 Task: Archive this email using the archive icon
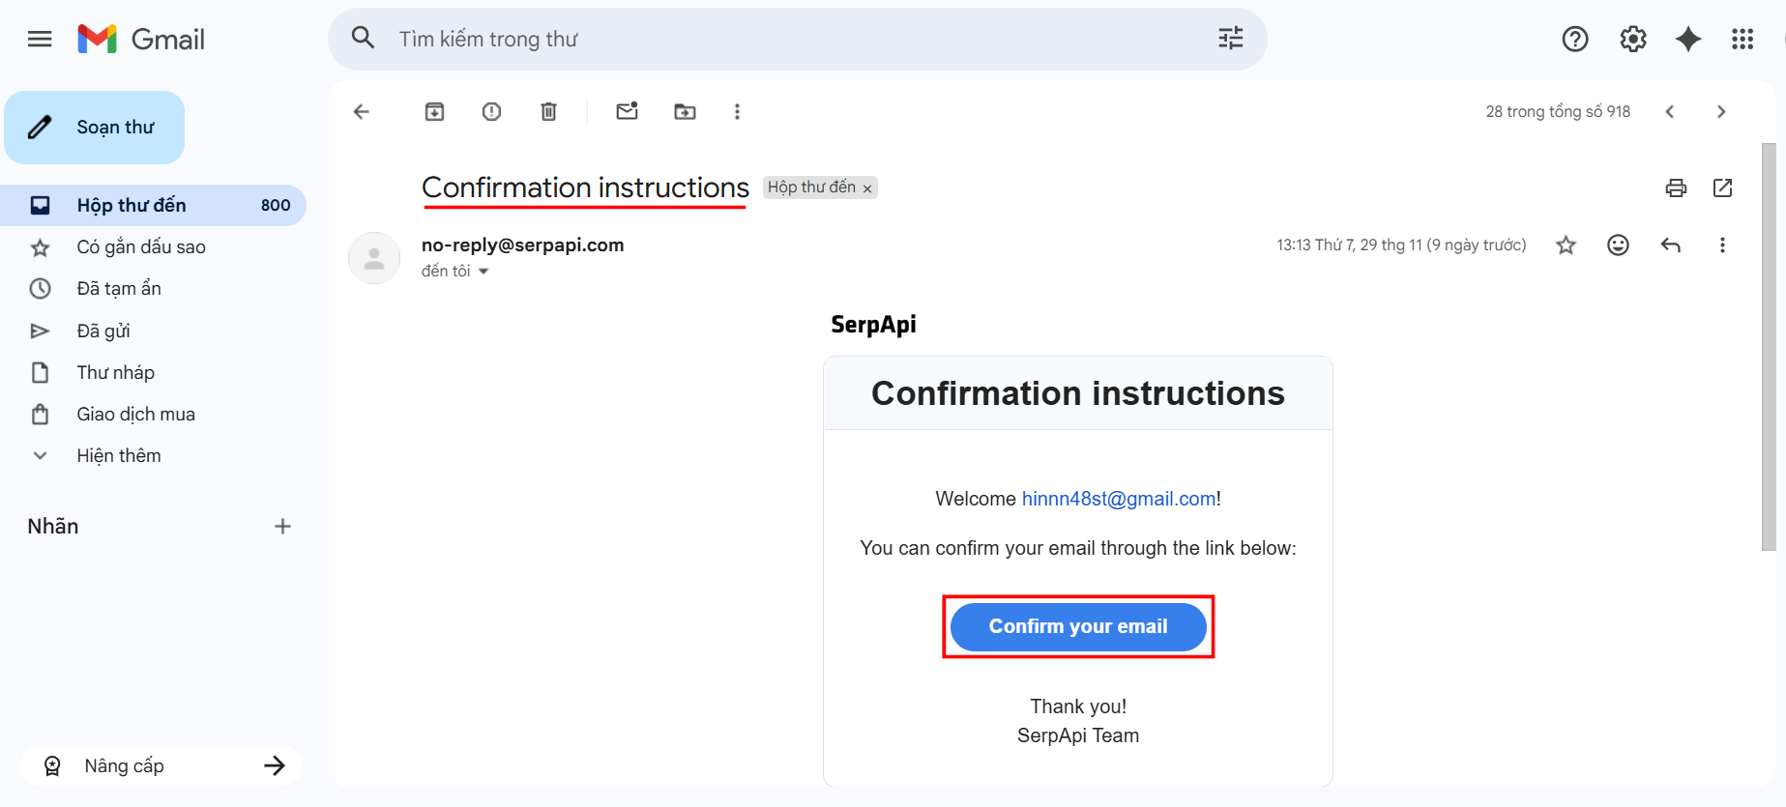[x=434, y=112]
